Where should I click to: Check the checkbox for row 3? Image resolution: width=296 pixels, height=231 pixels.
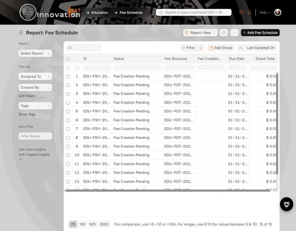tap(68, 94)
